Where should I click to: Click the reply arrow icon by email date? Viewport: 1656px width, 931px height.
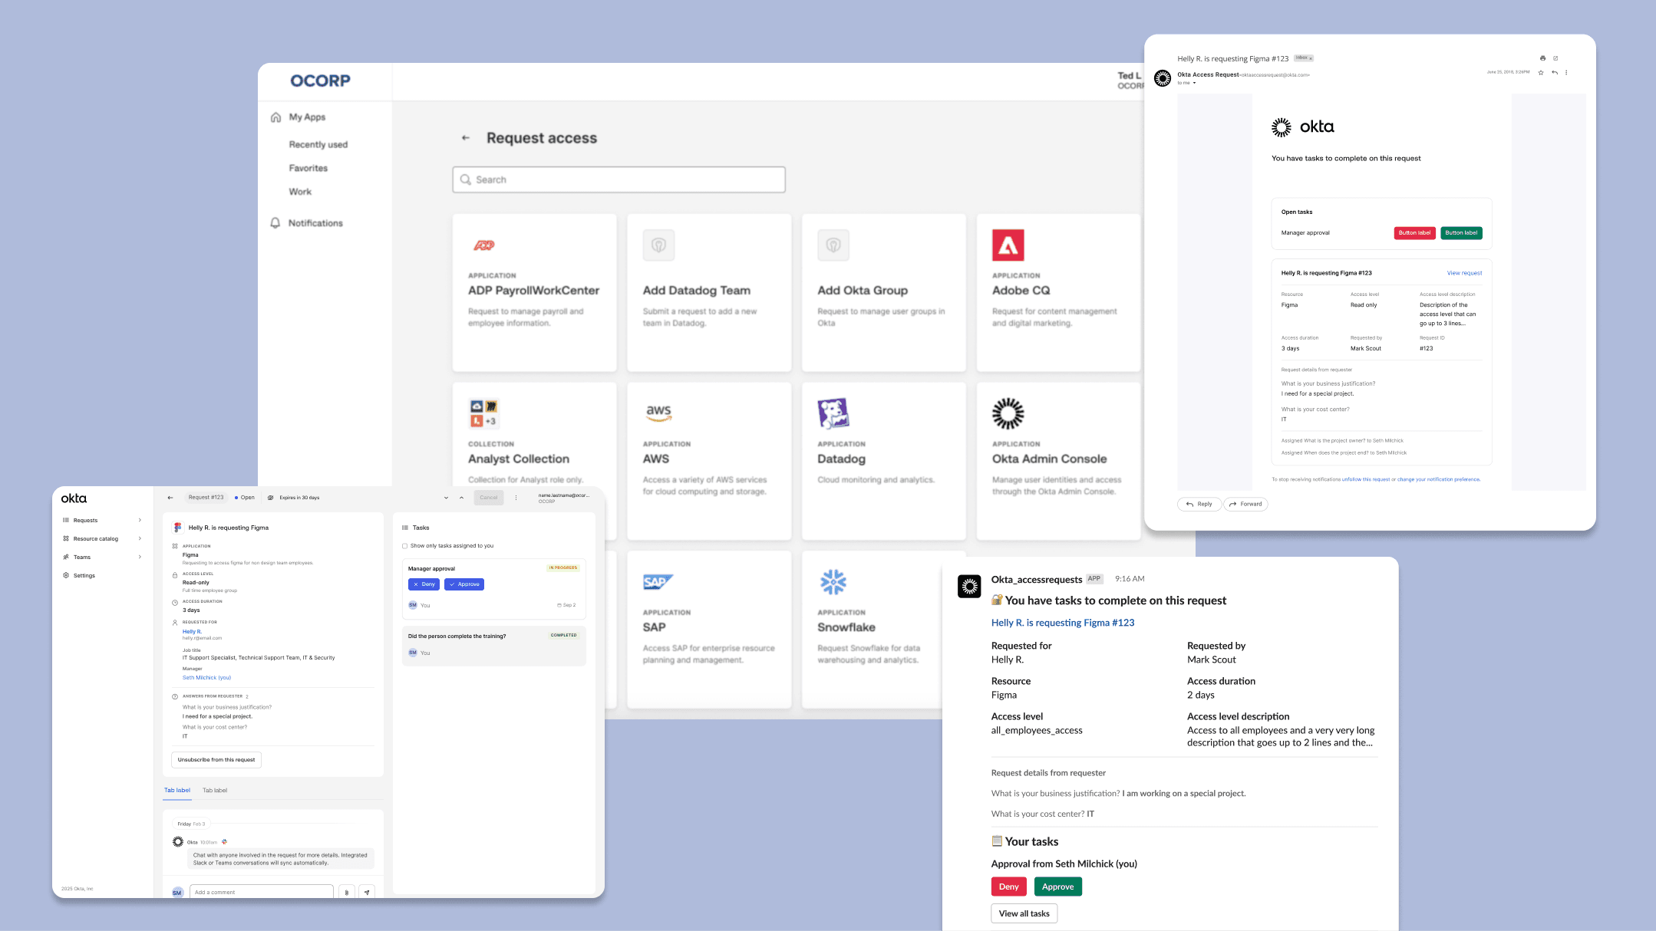[1555, 73]
